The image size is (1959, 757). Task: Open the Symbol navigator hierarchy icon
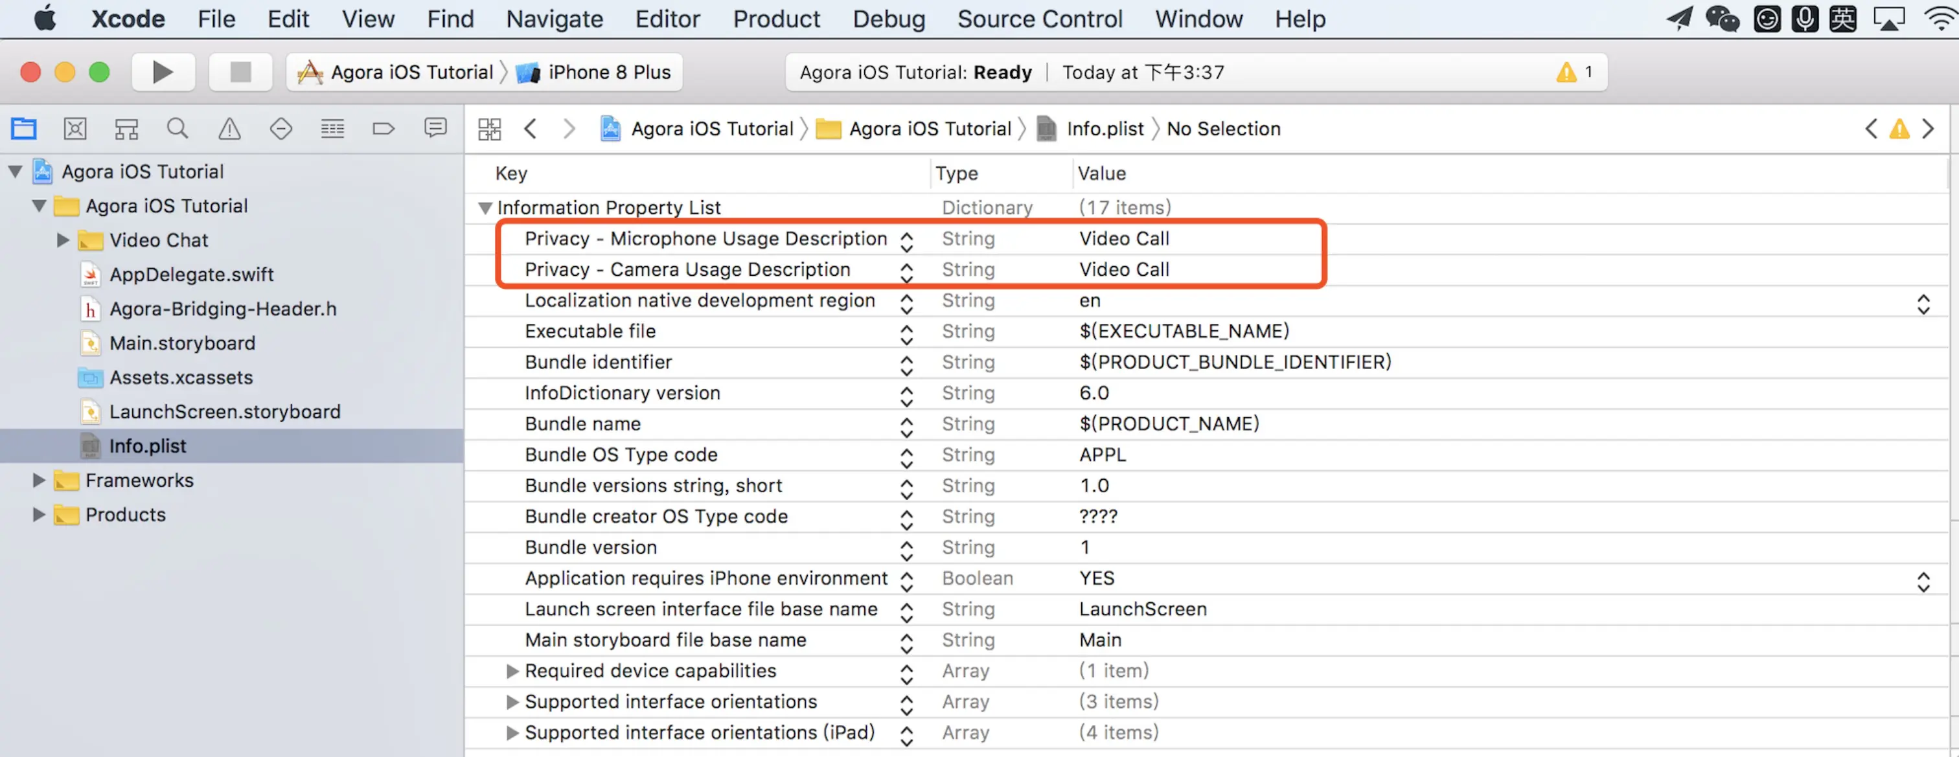[x=126, y=128]
